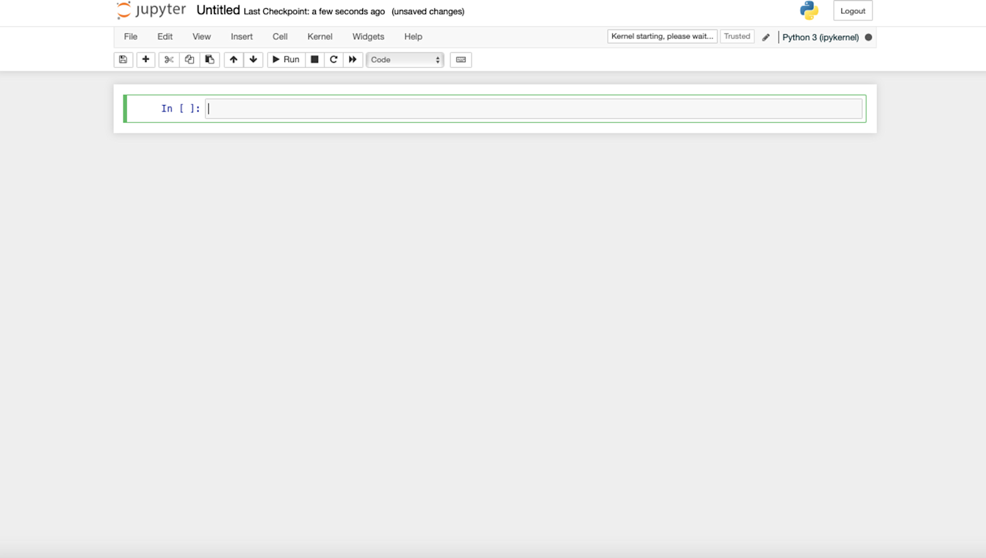
Task: Click the Python logo in the header
Action: point(807,11)
